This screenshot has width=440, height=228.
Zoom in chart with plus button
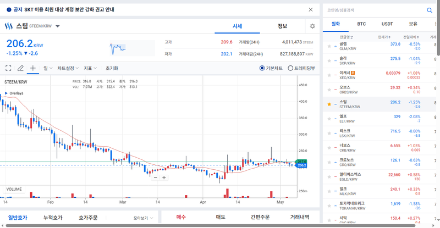tap(164, 177)
